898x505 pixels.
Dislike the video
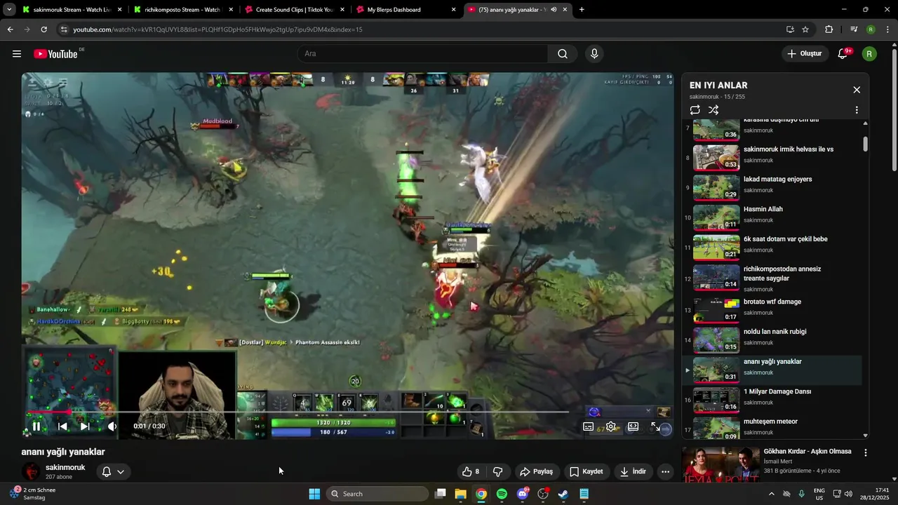(497, 471)
